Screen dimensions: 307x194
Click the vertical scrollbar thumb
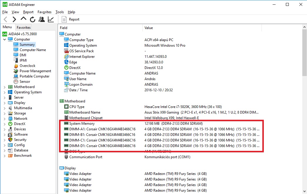click(304, 53)
